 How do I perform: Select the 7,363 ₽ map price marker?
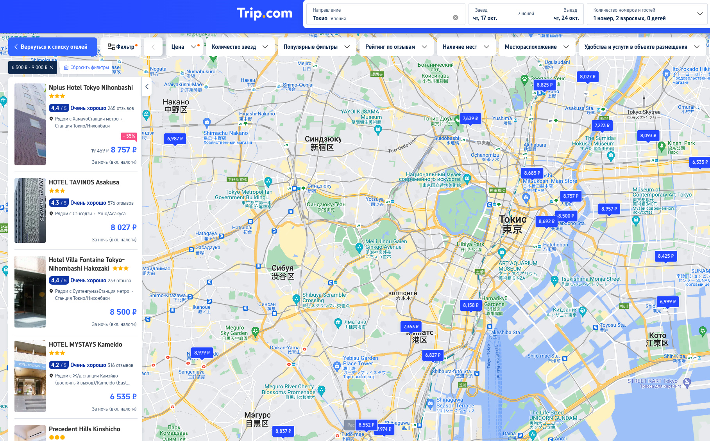(x=411, y=327)
